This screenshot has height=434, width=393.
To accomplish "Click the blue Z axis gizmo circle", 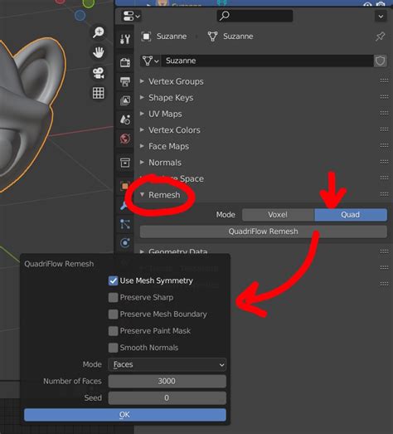I will coord(80,16).
